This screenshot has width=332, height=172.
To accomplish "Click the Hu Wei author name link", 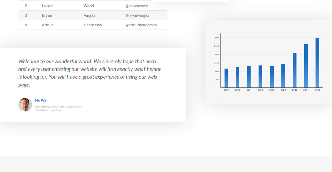I will pos(41,100).
